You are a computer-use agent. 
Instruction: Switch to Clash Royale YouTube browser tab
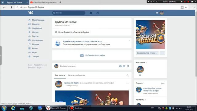coord(44,2)
